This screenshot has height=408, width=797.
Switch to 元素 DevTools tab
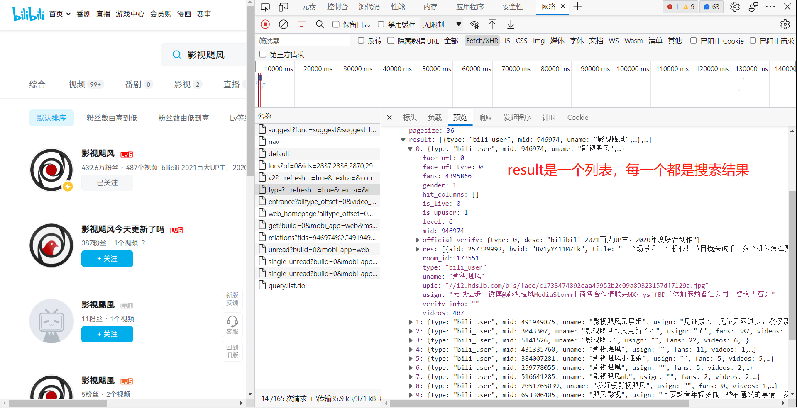(309, 7)
